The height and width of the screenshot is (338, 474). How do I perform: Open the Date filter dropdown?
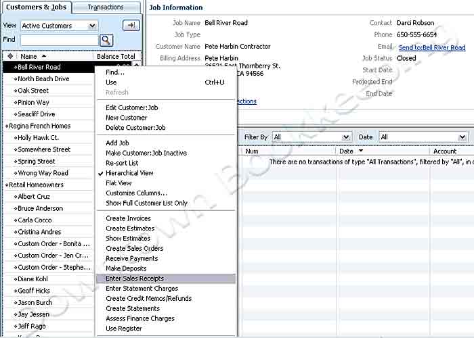tap(462, 137)
